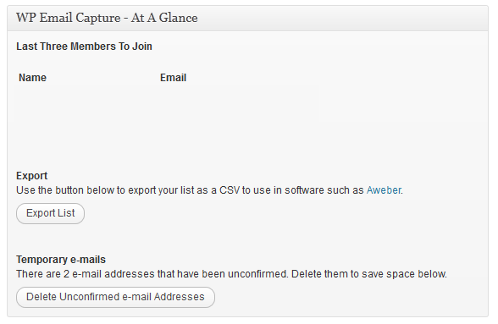The image size is (498, 324).
Task: Click blank area right of Email header
Action: pyautogui.click(x=334, y=78)
